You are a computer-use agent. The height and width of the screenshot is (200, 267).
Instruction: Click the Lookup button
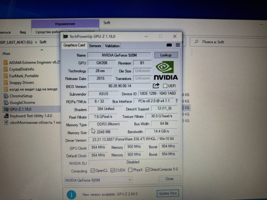coord(166,55)
